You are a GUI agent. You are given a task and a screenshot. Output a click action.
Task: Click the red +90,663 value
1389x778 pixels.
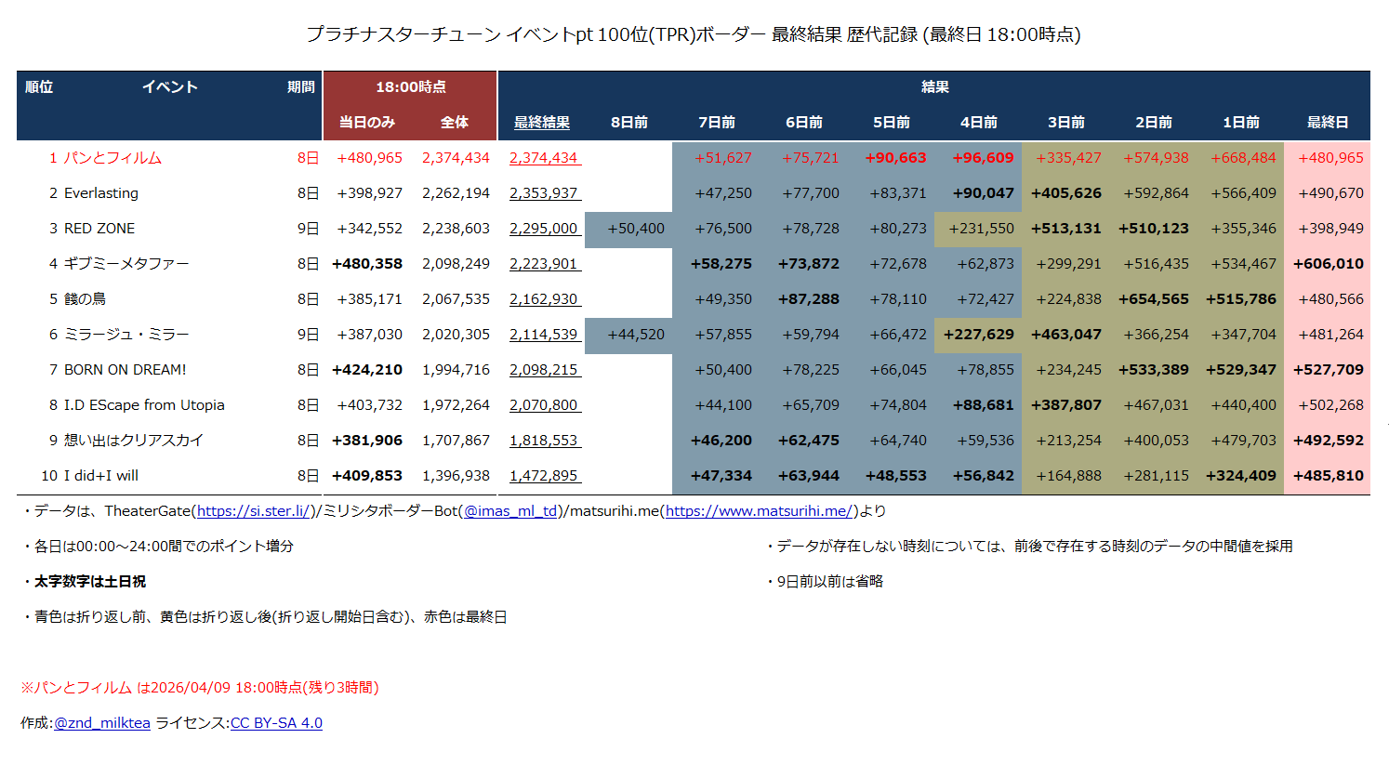pos(895,158)
